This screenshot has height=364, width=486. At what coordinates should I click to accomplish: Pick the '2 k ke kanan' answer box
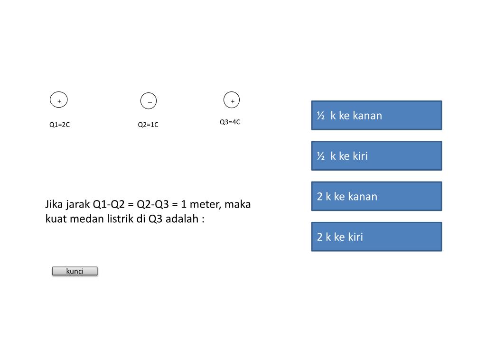pyautogui.click(x=376, y=196)
